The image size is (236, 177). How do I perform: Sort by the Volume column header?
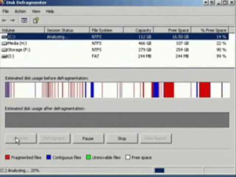coord(22,30)
